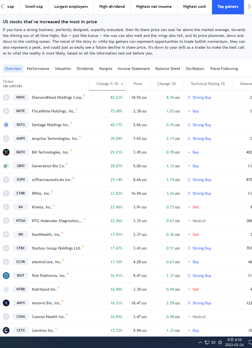Image resolution: width=252 pixels, height=348 pixels.
Task: Click the tray icon left of the clock
Action: click(x=220, y=342)
